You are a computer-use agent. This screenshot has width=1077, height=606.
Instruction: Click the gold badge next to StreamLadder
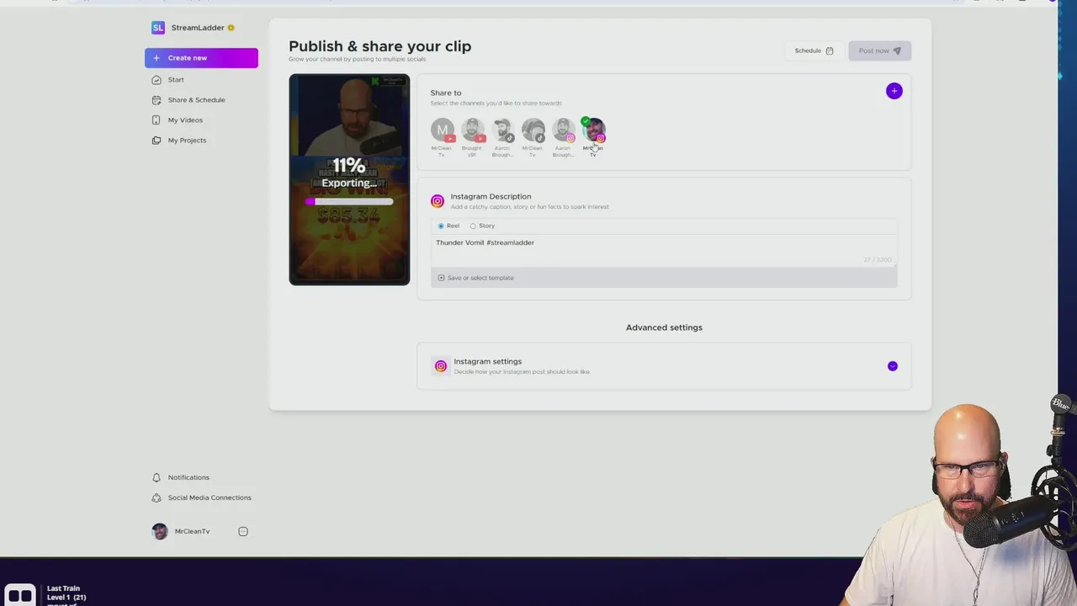coord(231,28)
